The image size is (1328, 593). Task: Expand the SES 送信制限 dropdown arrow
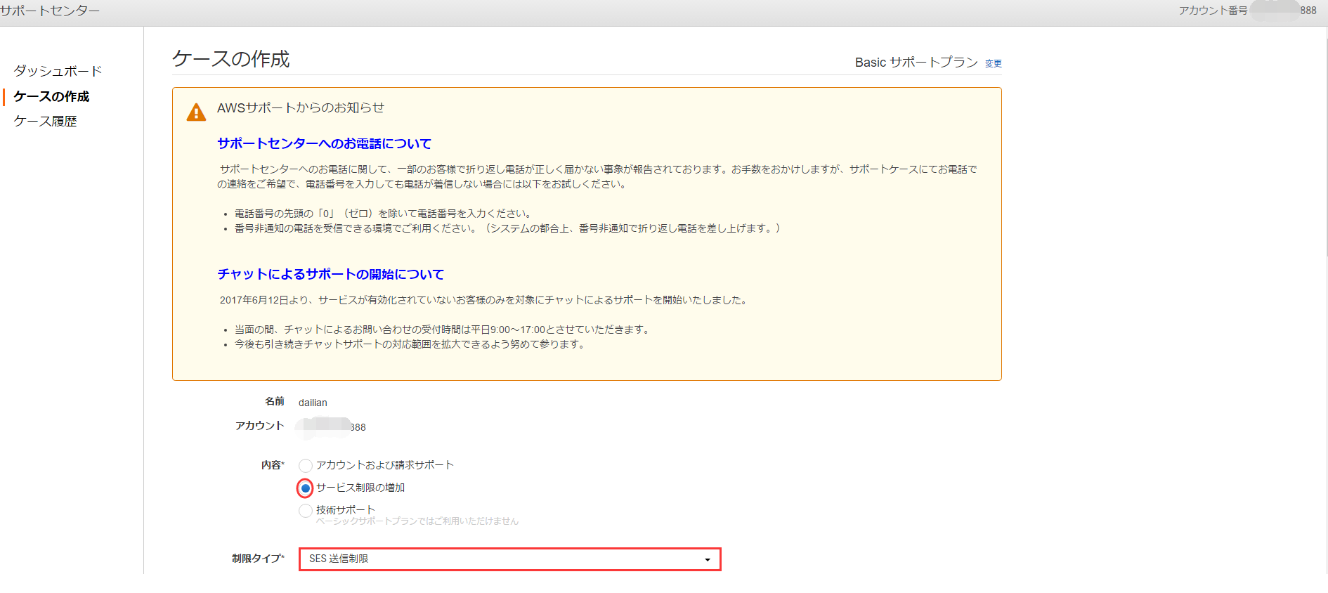pyautogui.click(x=707, y=559)
